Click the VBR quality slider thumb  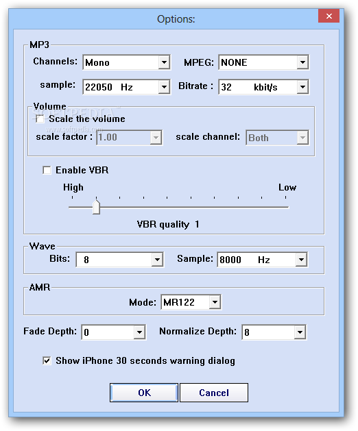tap(96, 207)
